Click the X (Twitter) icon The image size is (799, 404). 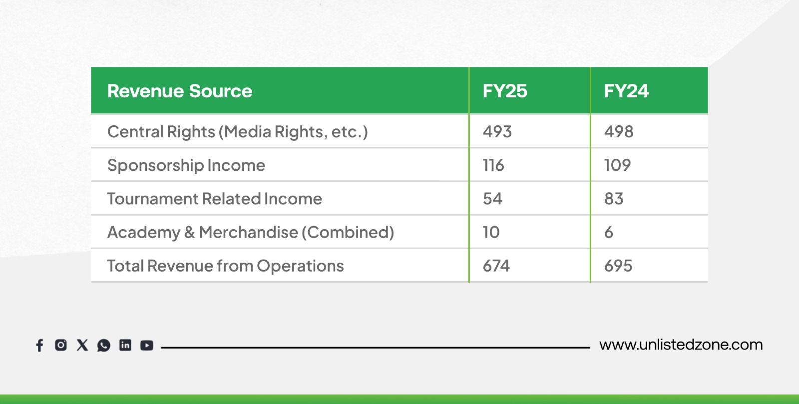[82, 345]
